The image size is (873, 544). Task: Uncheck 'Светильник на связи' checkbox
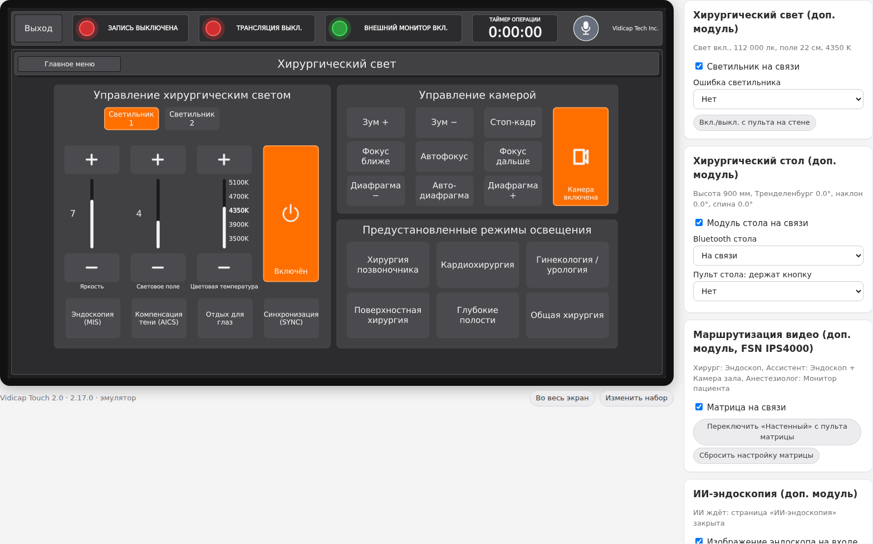pos(699,66)
